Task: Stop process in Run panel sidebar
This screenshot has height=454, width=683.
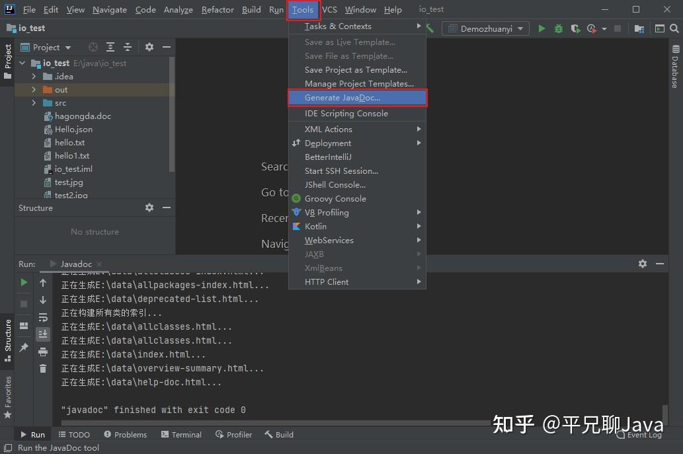Action: (x=24, y=304)
